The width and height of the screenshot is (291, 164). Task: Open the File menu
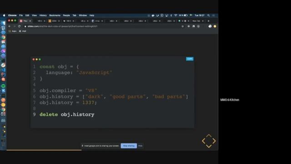click(21, 15)
